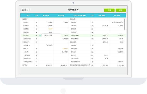
Task: Click the 预收账款 liability row label
Action: click(73, 32)
